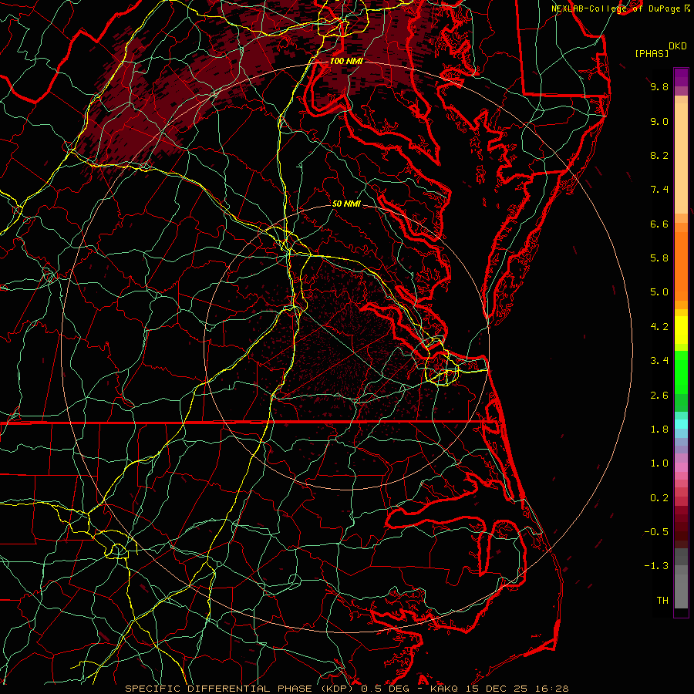Click the 50 NMI range ring label

coord(346,204)
